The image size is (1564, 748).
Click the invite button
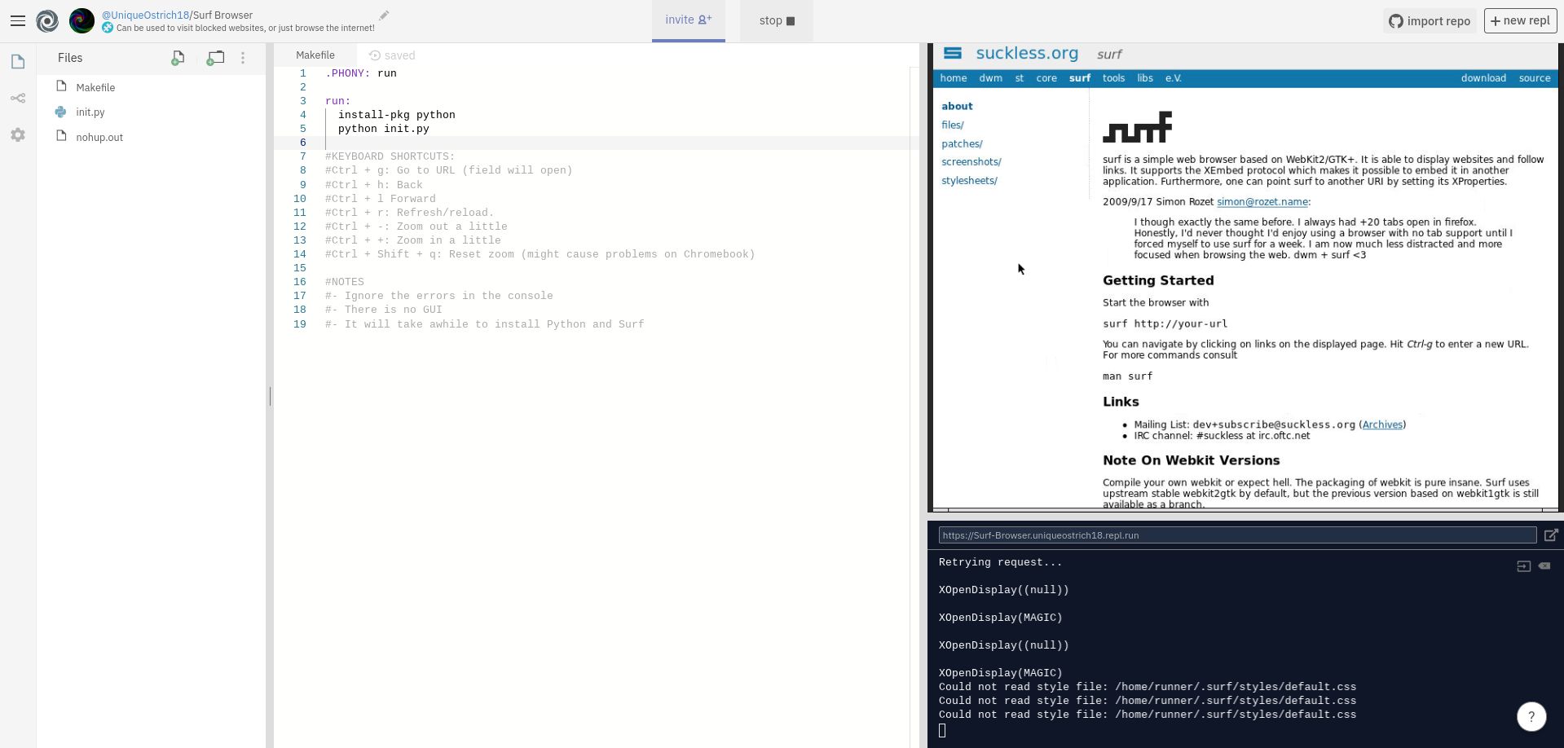click(688, 20)
